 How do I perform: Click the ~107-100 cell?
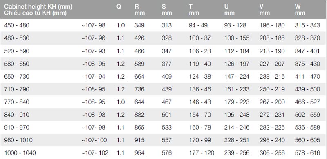(x=94, y=140)
